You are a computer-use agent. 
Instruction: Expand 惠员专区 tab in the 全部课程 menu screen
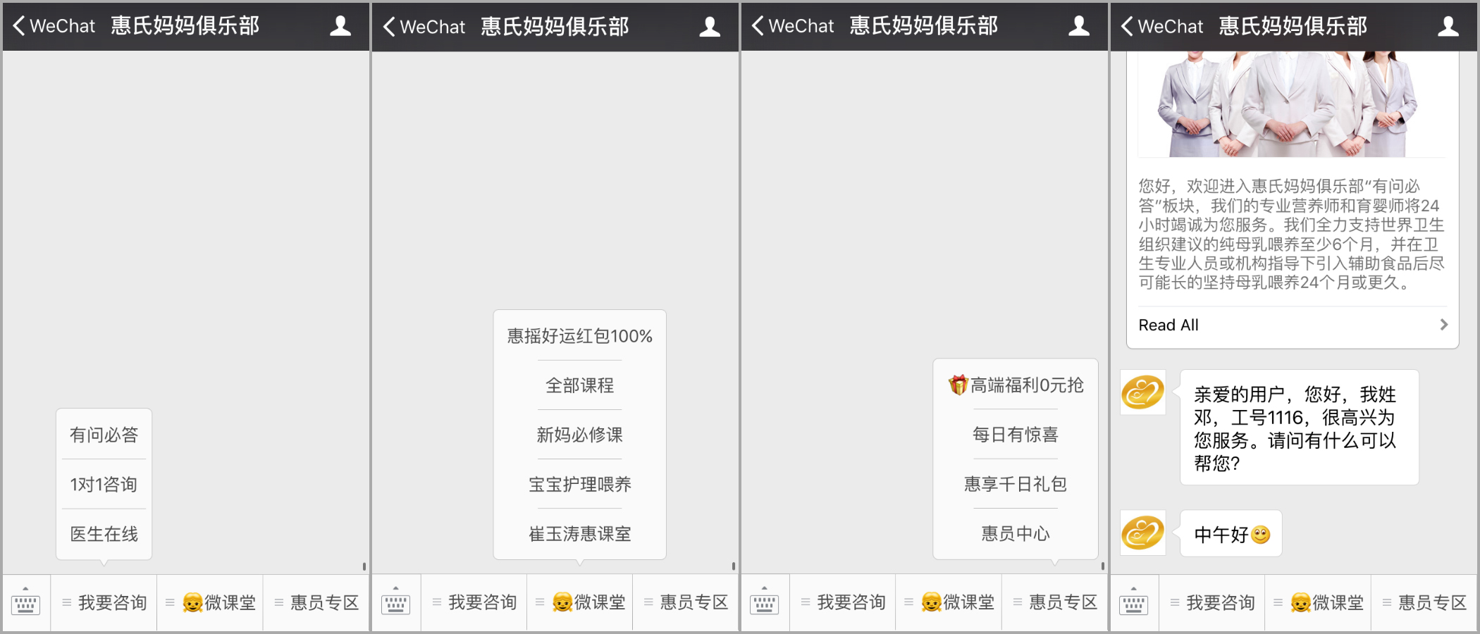686,602
